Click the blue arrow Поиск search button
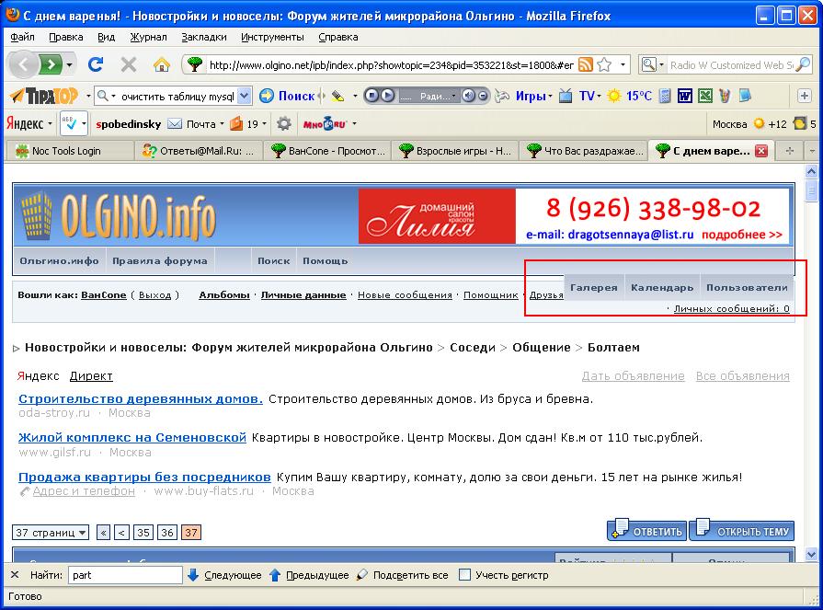823x610 pixels. coord(287,96)
